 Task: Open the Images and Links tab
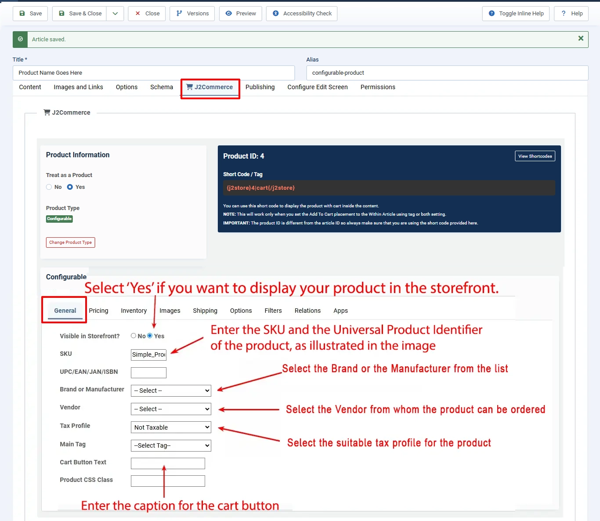(x=79, y=87)
